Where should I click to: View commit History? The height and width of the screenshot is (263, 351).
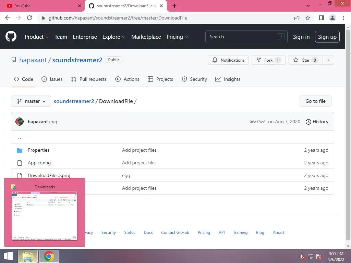click(317, 122)
